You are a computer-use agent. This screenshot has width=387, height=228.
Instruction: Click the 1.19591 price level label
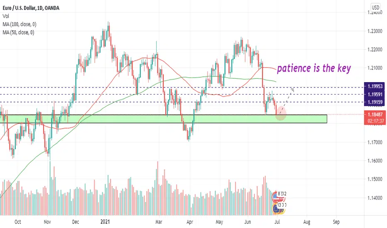tap(375, 95)
